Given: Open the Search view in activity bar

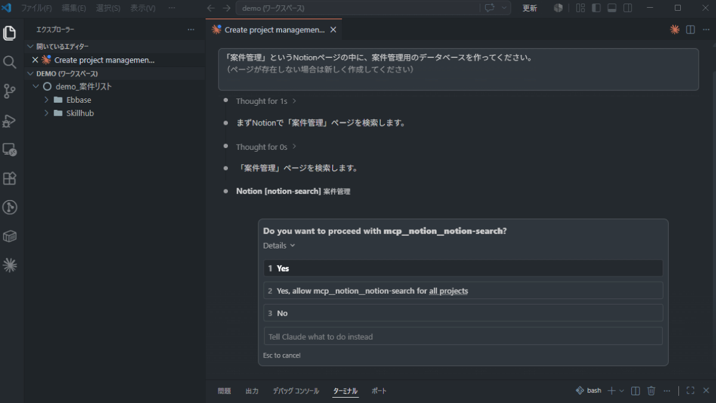Looking at the screenshot, I should coord(10,62).
